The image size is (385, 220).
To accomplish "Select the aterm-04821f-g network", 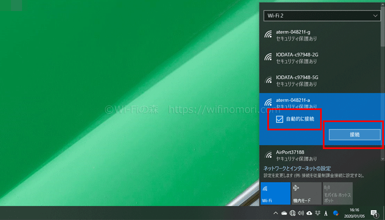I will (x=320, y=35).
